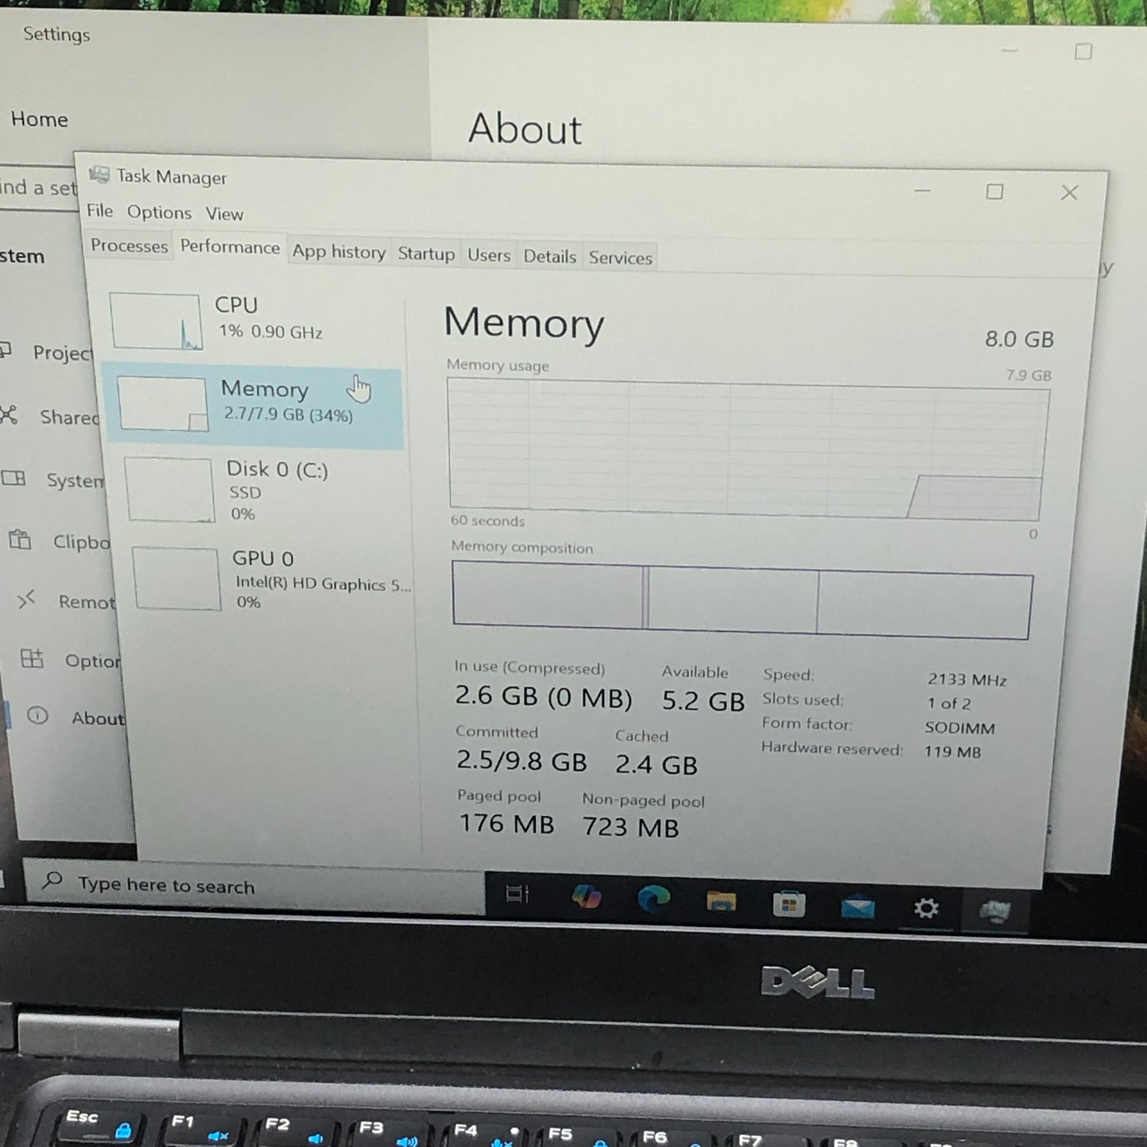The width and height of the screenshot is (1147, 1147).
Task: Switch to the App history tab
Action: (x=338, y=252)
